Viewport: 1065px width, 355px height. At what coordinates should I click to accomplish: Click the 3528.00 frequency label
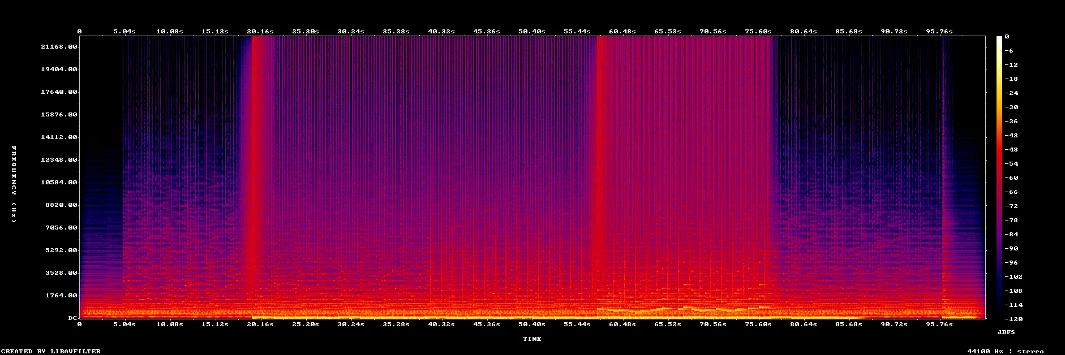[61, 273]
